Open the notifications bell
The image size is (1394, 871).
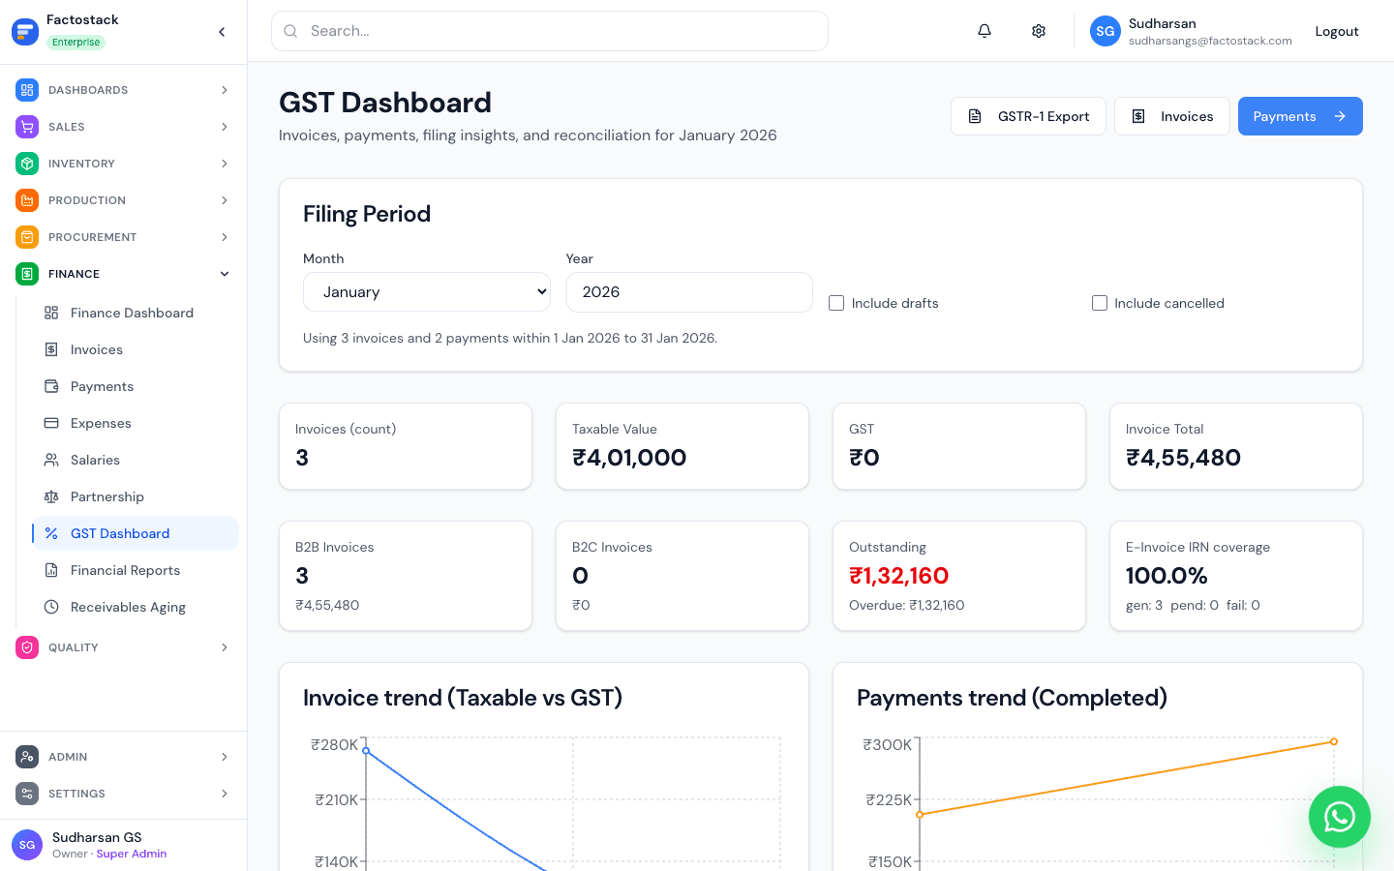[985, 31]
